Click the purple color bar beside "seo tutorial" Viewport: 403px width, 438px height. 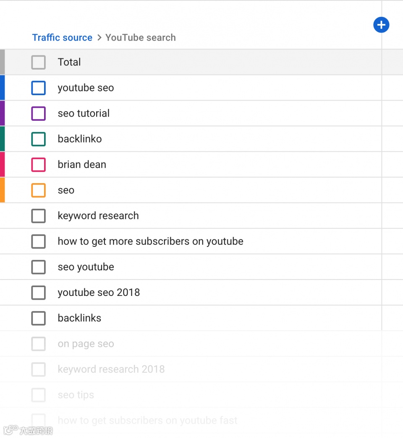point(2,114)
